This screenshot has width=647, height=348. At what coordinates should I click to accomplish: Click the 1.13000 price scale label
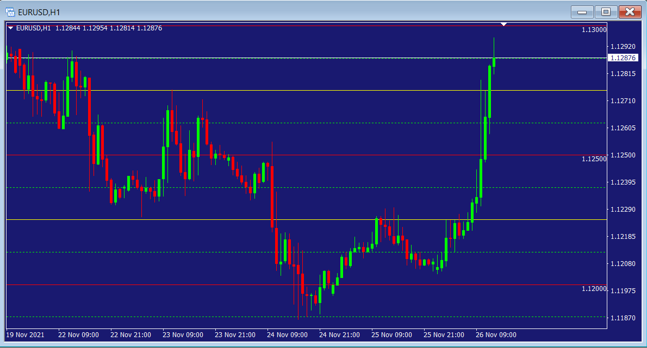coord(594,30)
